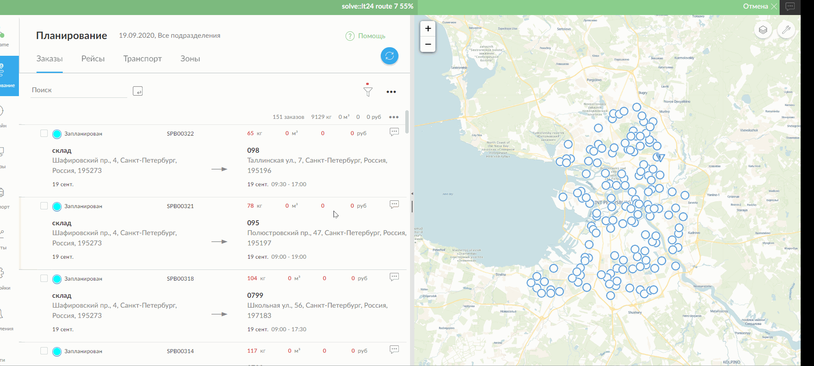Open comments for order SPB00318
The height and width of the screenshot is (366, 814).
(394, 277)
